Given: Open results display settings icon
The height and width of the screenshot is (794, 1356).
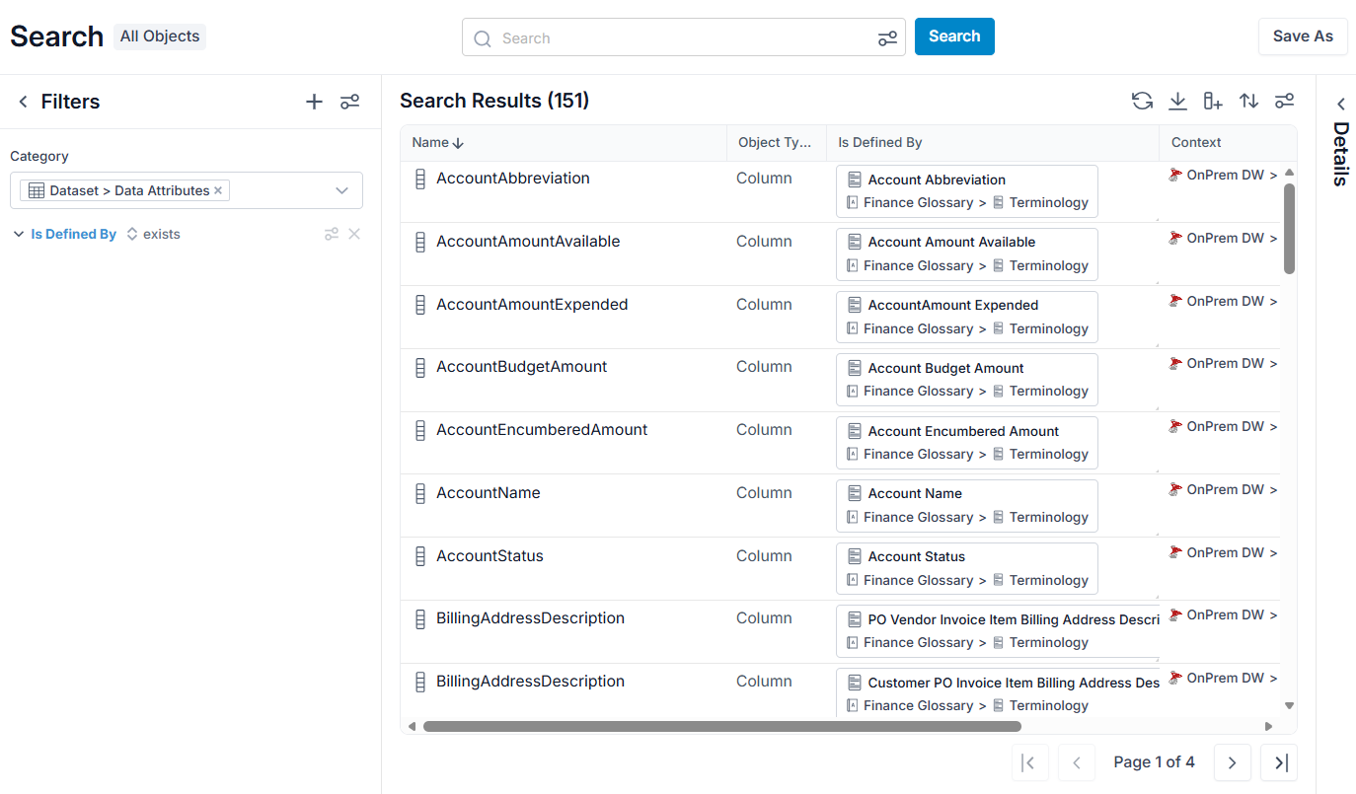Looking at the screenshot, I should 1284,101.
